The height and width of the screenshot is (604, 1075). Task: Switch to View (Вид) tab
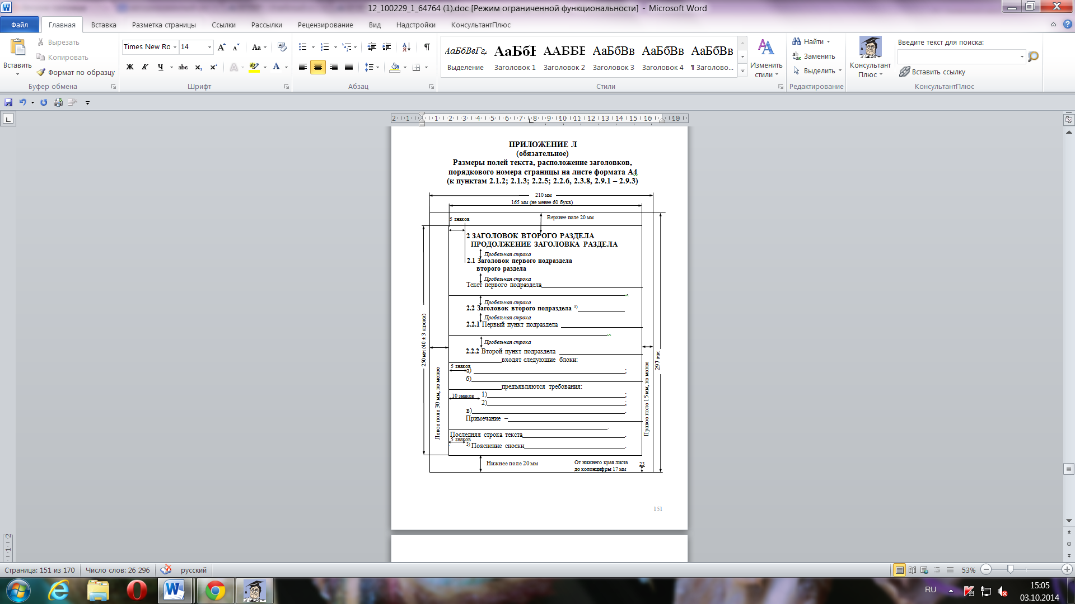tap(375, 25)
